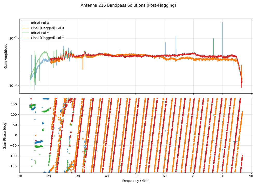Viewport: 257px width, 186px height.
Task: Click the x-axis tick label "10"
Action: pyautogui.click(x=20, y=176)
